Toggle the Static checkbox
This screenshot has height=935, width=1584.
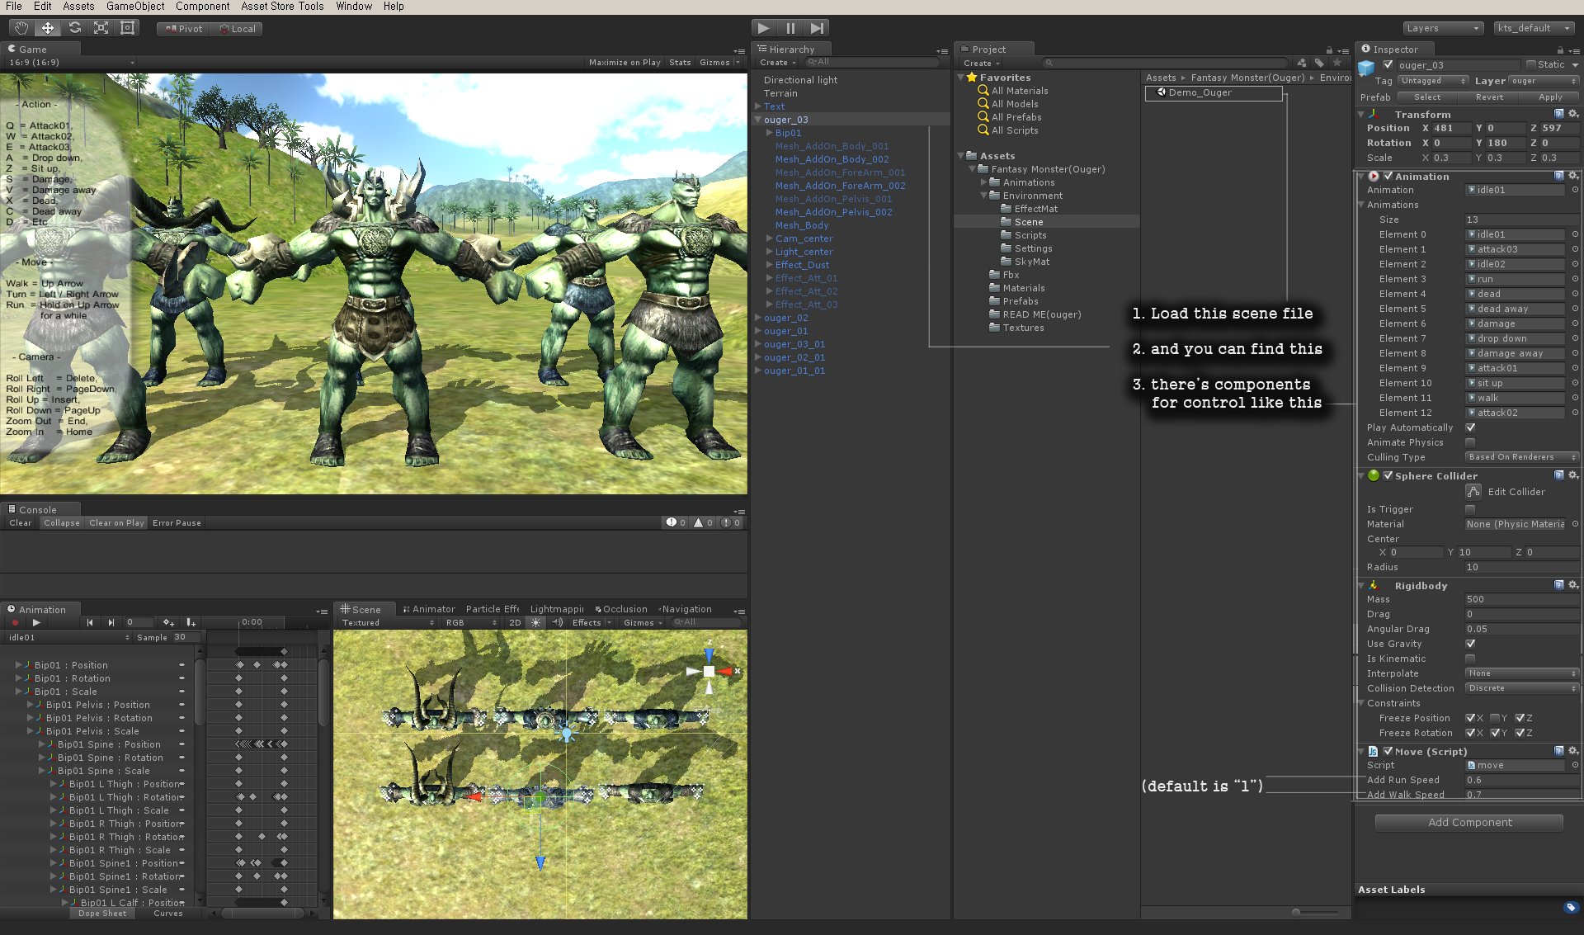click(x=1530, y=65)
